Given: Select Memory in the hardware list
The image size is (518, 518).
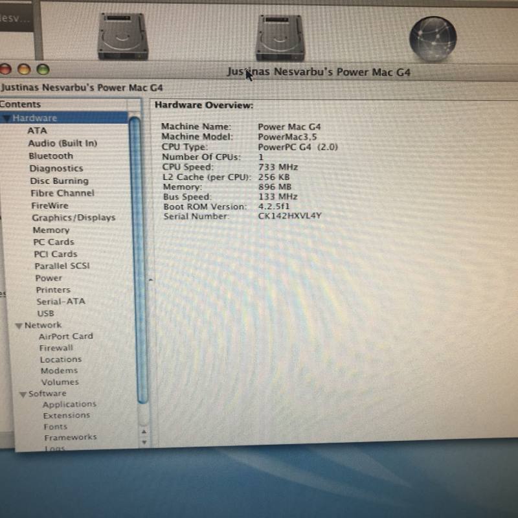Looking at the screenshot, I should point(51,230).
